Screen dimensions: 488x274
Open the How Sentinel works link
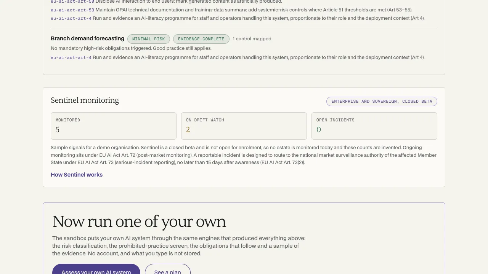(77, 175)
